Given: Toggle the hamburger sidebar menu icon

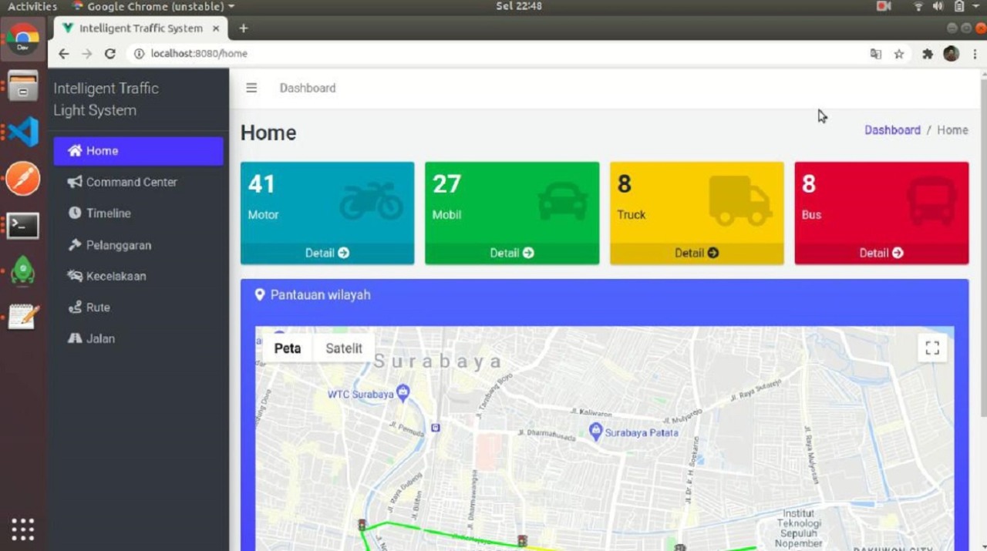Looking at the screenshot, I should [251, 88].
